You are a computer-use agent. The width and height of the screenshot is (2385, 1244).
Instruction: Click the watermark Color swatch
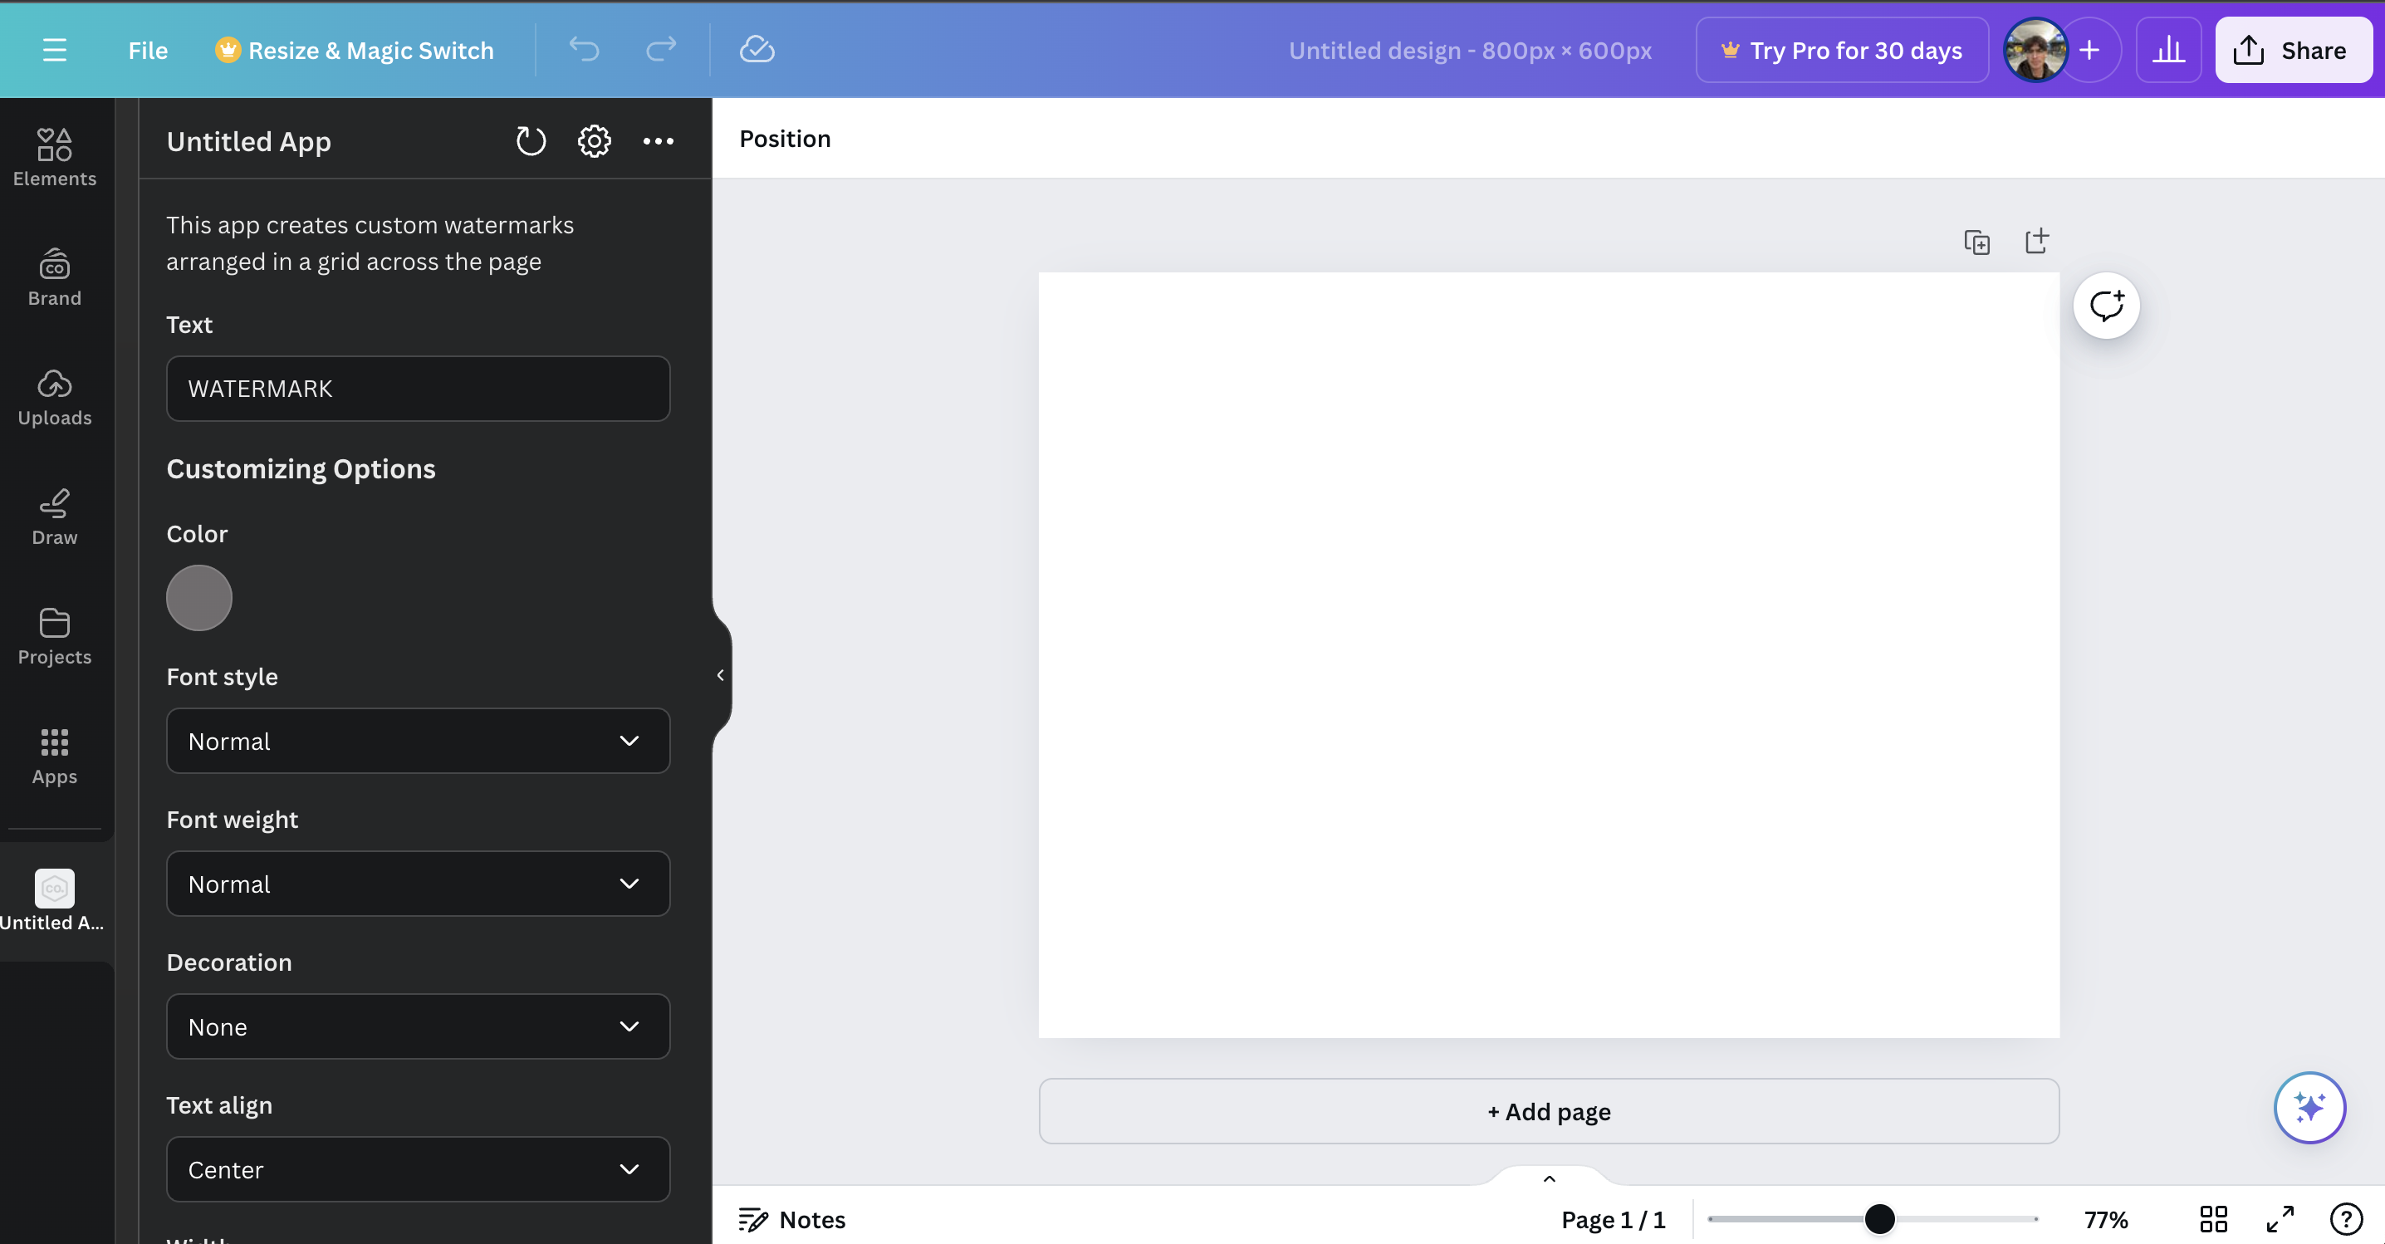(x=199, y=598)
